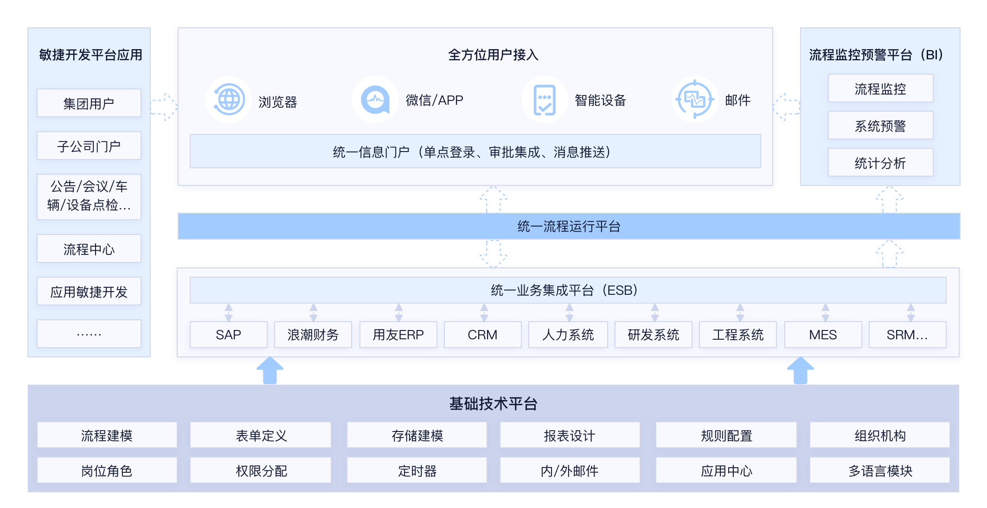Click the 岗位角色 box
The width and height of the screenshot is (987, 508).
click(107, 470)
